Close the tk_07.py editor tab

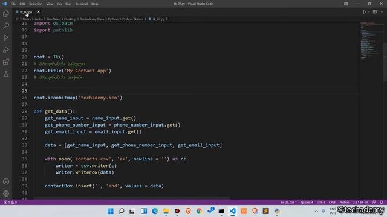(x=39, y=12)
